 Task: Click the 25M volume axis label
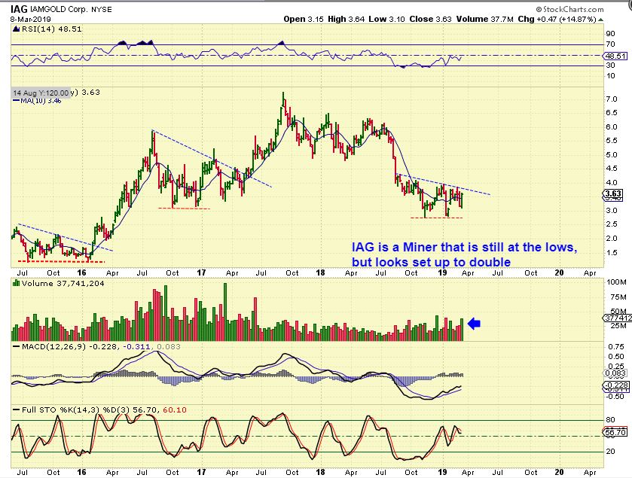click(x=618, y=325)
